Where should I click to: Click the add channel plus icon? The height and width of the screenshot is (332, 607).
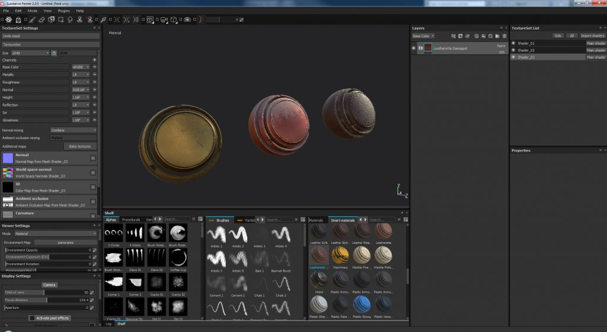click(x=94, y=60)
